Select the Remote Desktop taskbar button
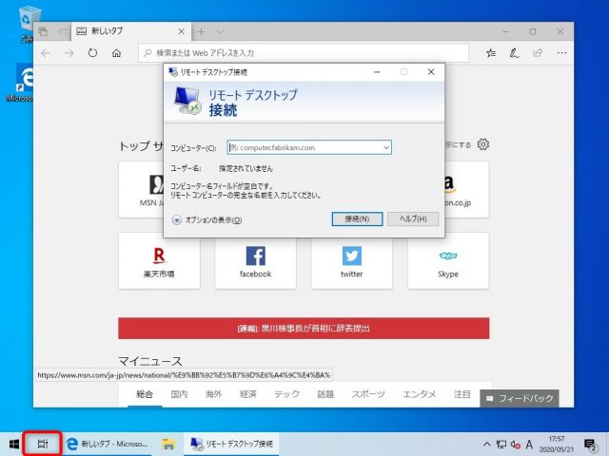609x456 pixels. pyautogui.click(x=231, y=444)
